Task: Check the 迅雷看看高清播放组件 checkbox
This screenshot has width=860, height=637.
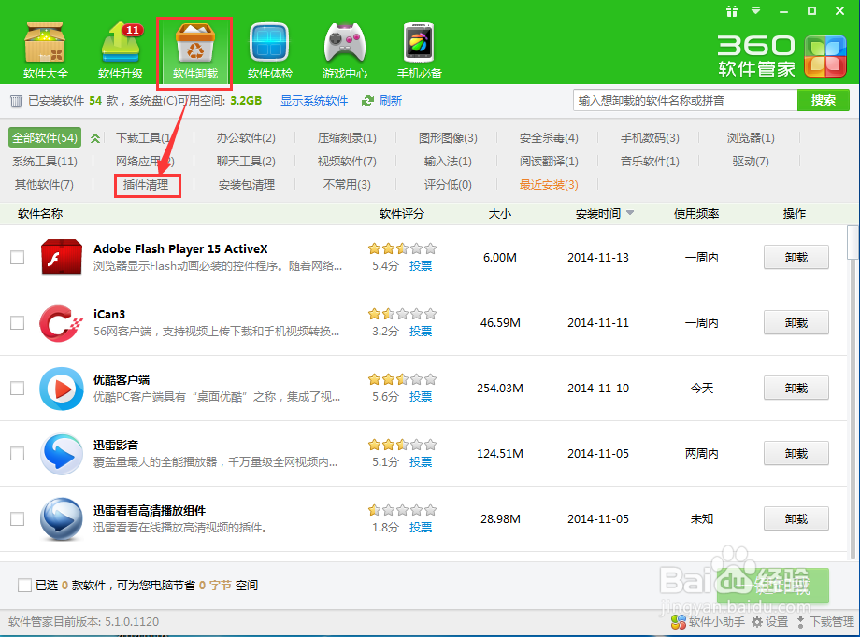Action: point(18,518)
